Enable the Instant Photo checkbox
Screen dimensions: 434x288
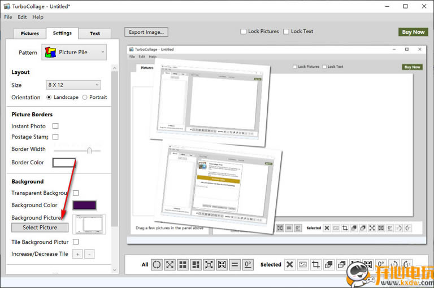click(55, 126)
